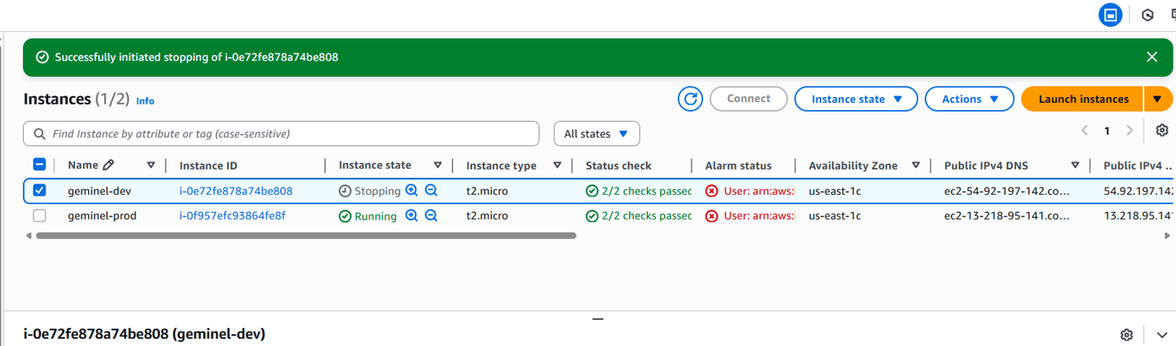Click the scrollbar right arrow
The width and height of the screenshot is (1176, 346).
coord(1167,235)
